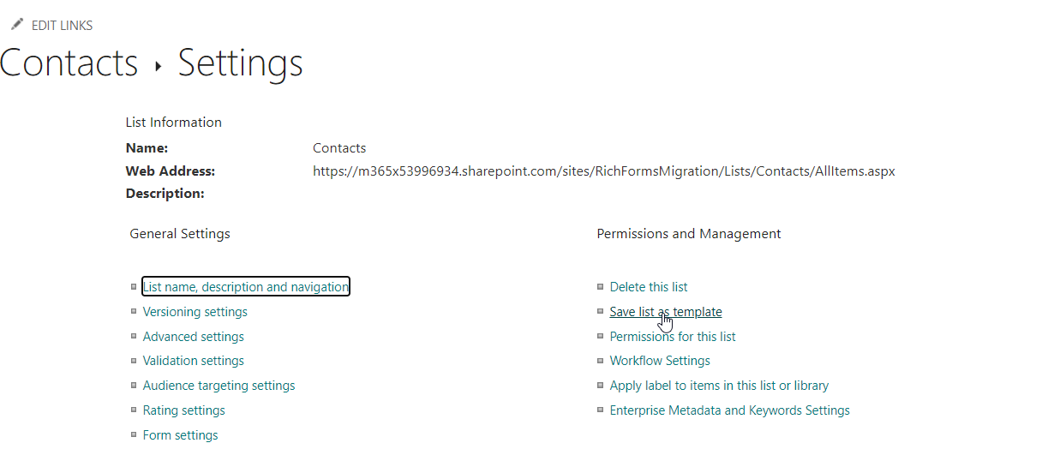Open Apply label to items in this list

pos(719,386)
